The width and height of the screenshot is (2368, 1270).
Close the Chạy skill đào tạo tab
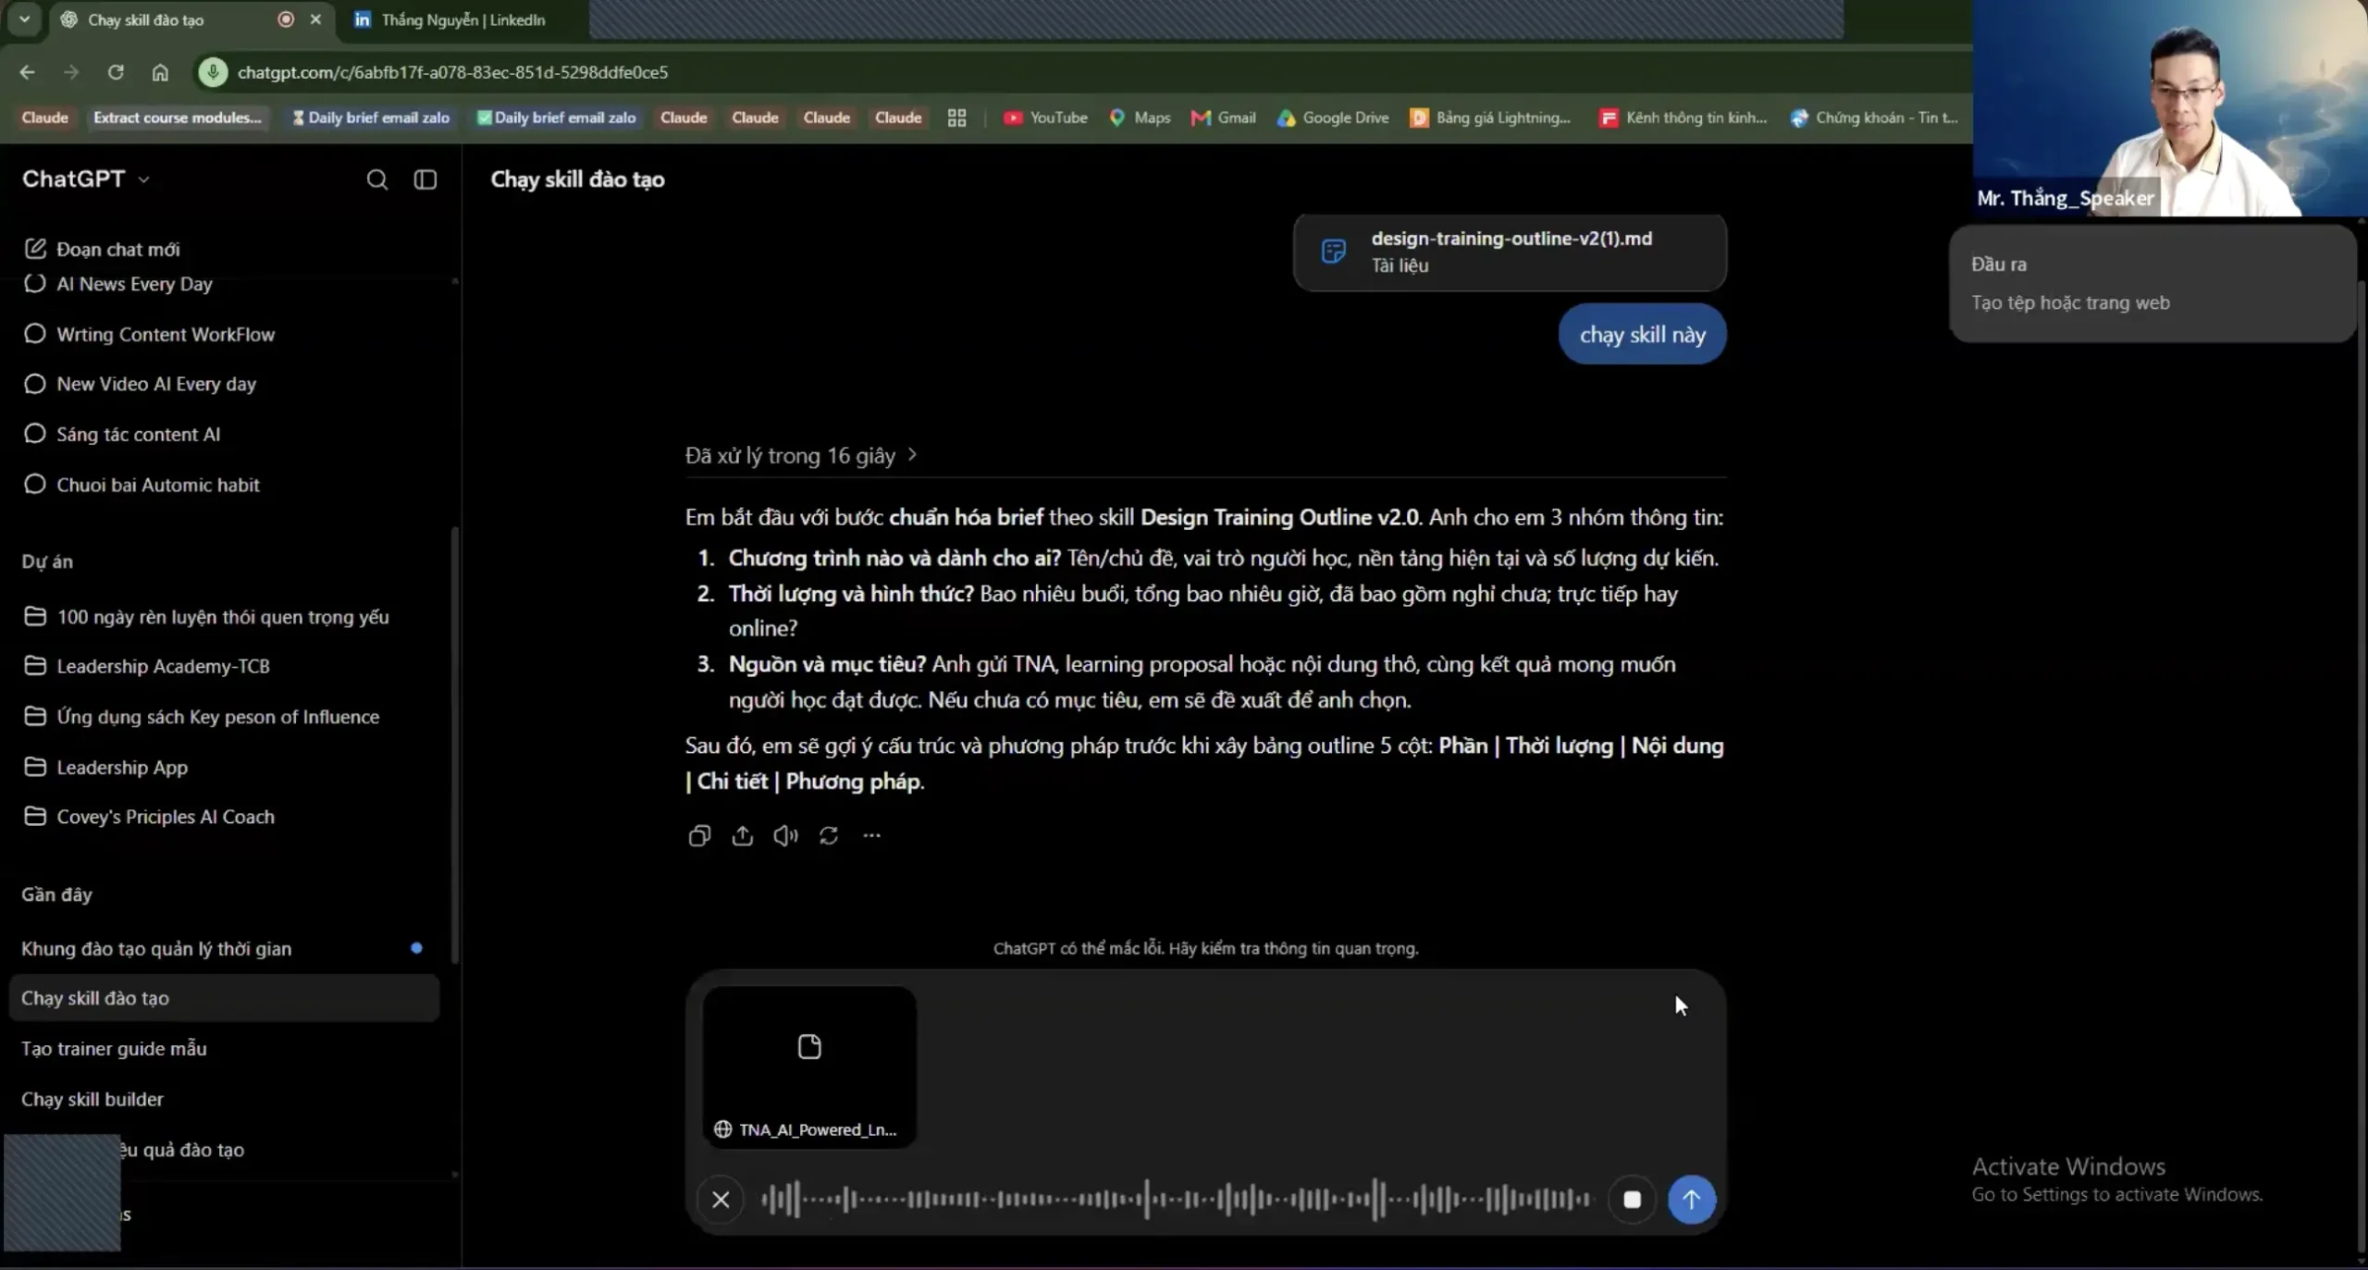coord(315,19)
